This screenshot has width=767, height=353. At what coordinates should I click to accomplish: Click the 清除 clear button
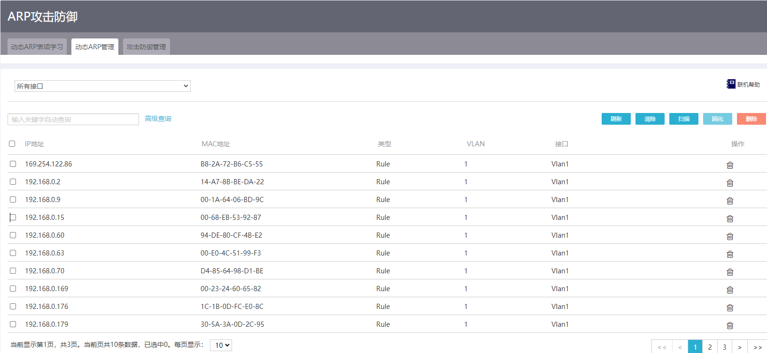(x=650, y=119)
